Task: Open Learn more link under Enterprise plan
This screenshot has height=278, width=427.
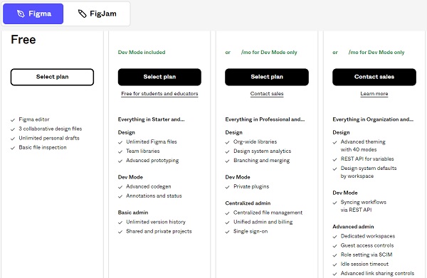Action: coord(374,94)
